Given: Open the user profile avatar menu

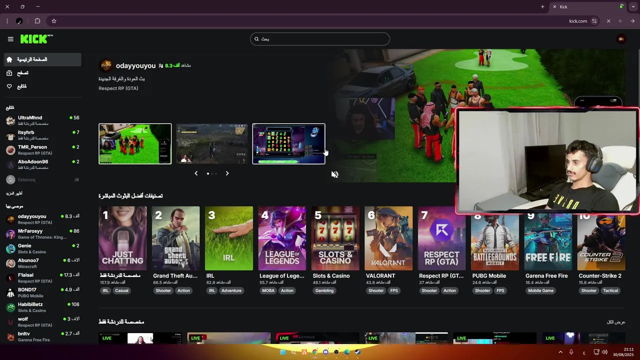Looking at the screenshot, I should click(621, 39).
